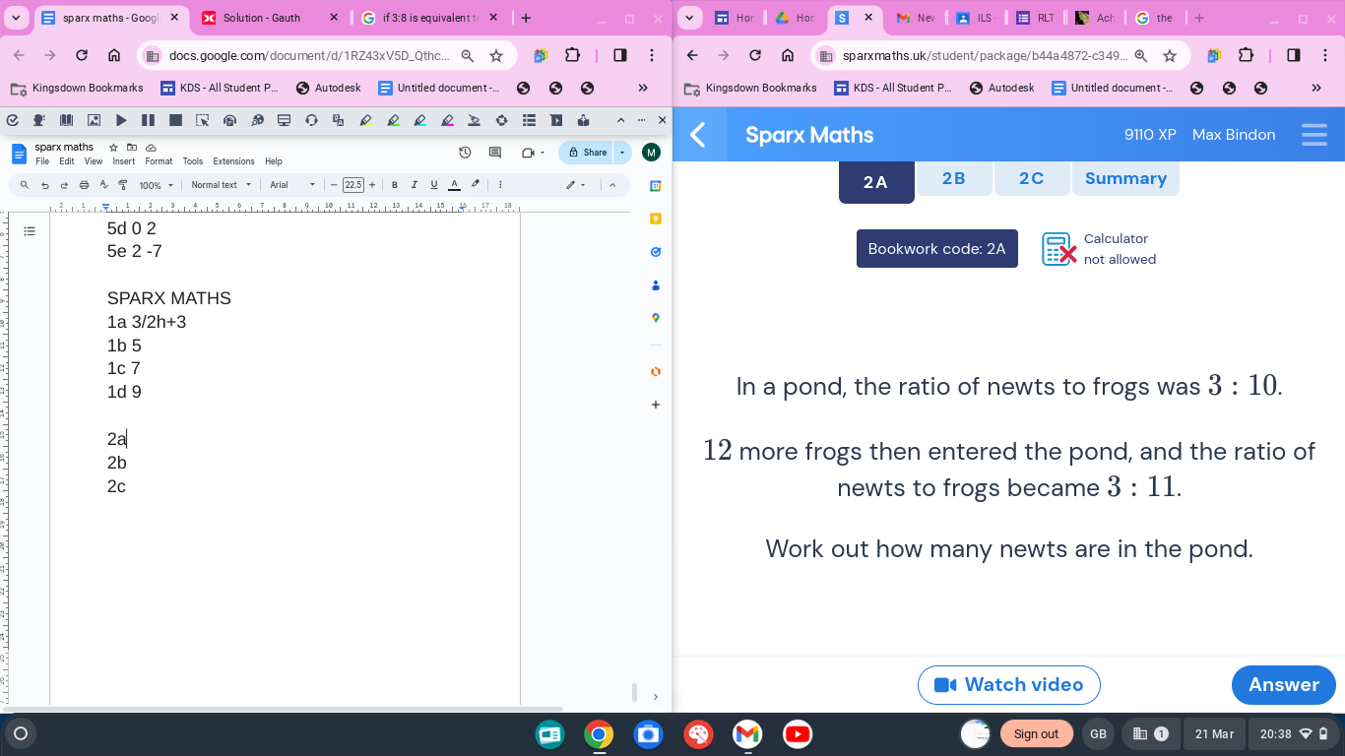Open the Extensions menu in Google Docs

point(233,161)
